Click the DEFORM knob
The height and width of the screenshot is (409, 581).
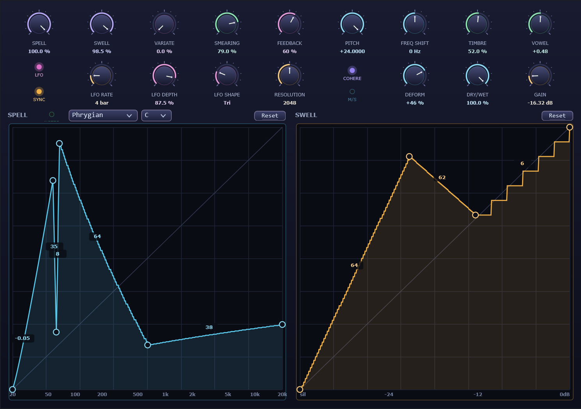click(x=415, y=75)
